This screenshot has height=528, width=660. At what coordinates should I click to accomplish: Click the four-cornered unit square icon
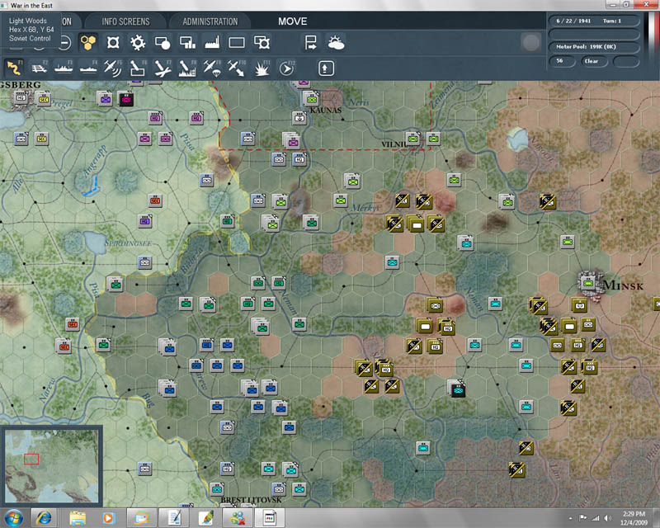point(113,43)
